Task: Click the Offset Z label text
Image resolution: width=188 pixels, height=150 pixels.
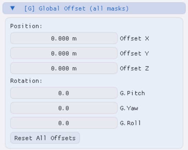Action: (x=134, y=68)
